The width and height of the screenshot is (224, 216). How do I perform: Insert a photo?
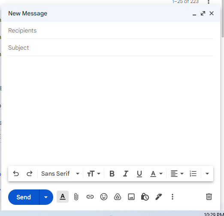131,197
